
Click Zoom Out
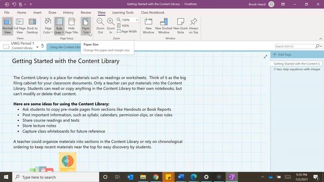[100, 26]
